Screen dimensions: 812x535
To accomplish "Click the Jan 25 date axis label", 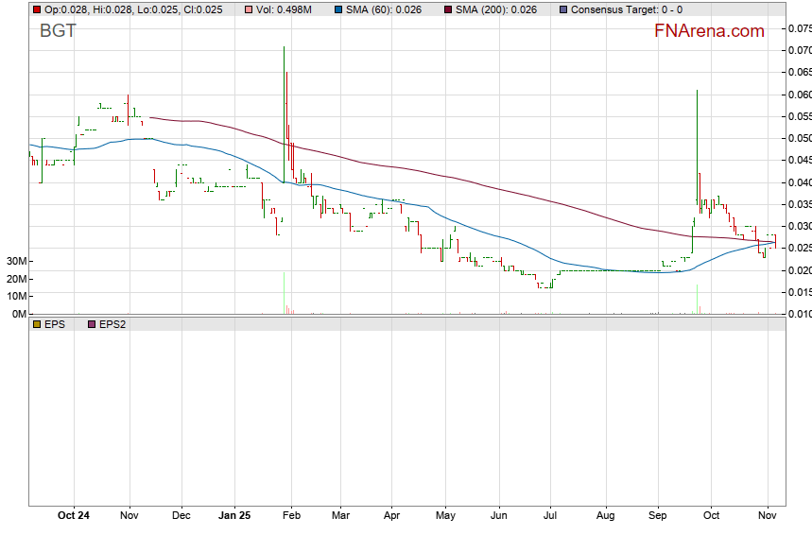I will coord(234,516).
